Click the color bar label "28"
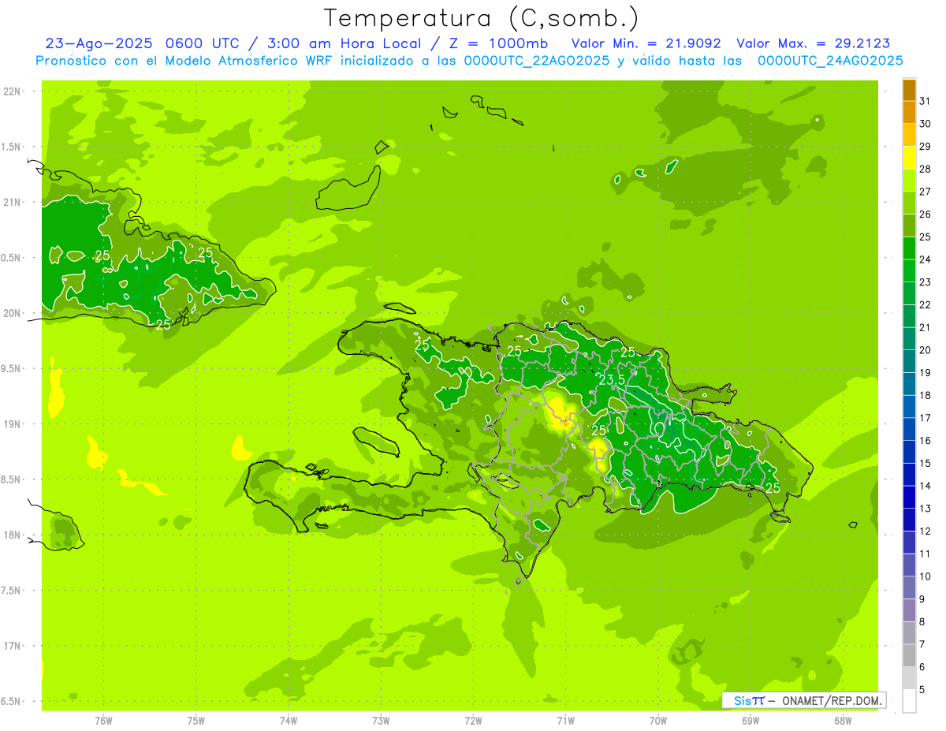Image resolution: width=946 pixels, height=731 pixels. coord(925,169)
